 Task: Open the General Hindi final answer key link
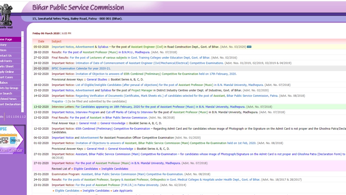click(x=88, y=123)
